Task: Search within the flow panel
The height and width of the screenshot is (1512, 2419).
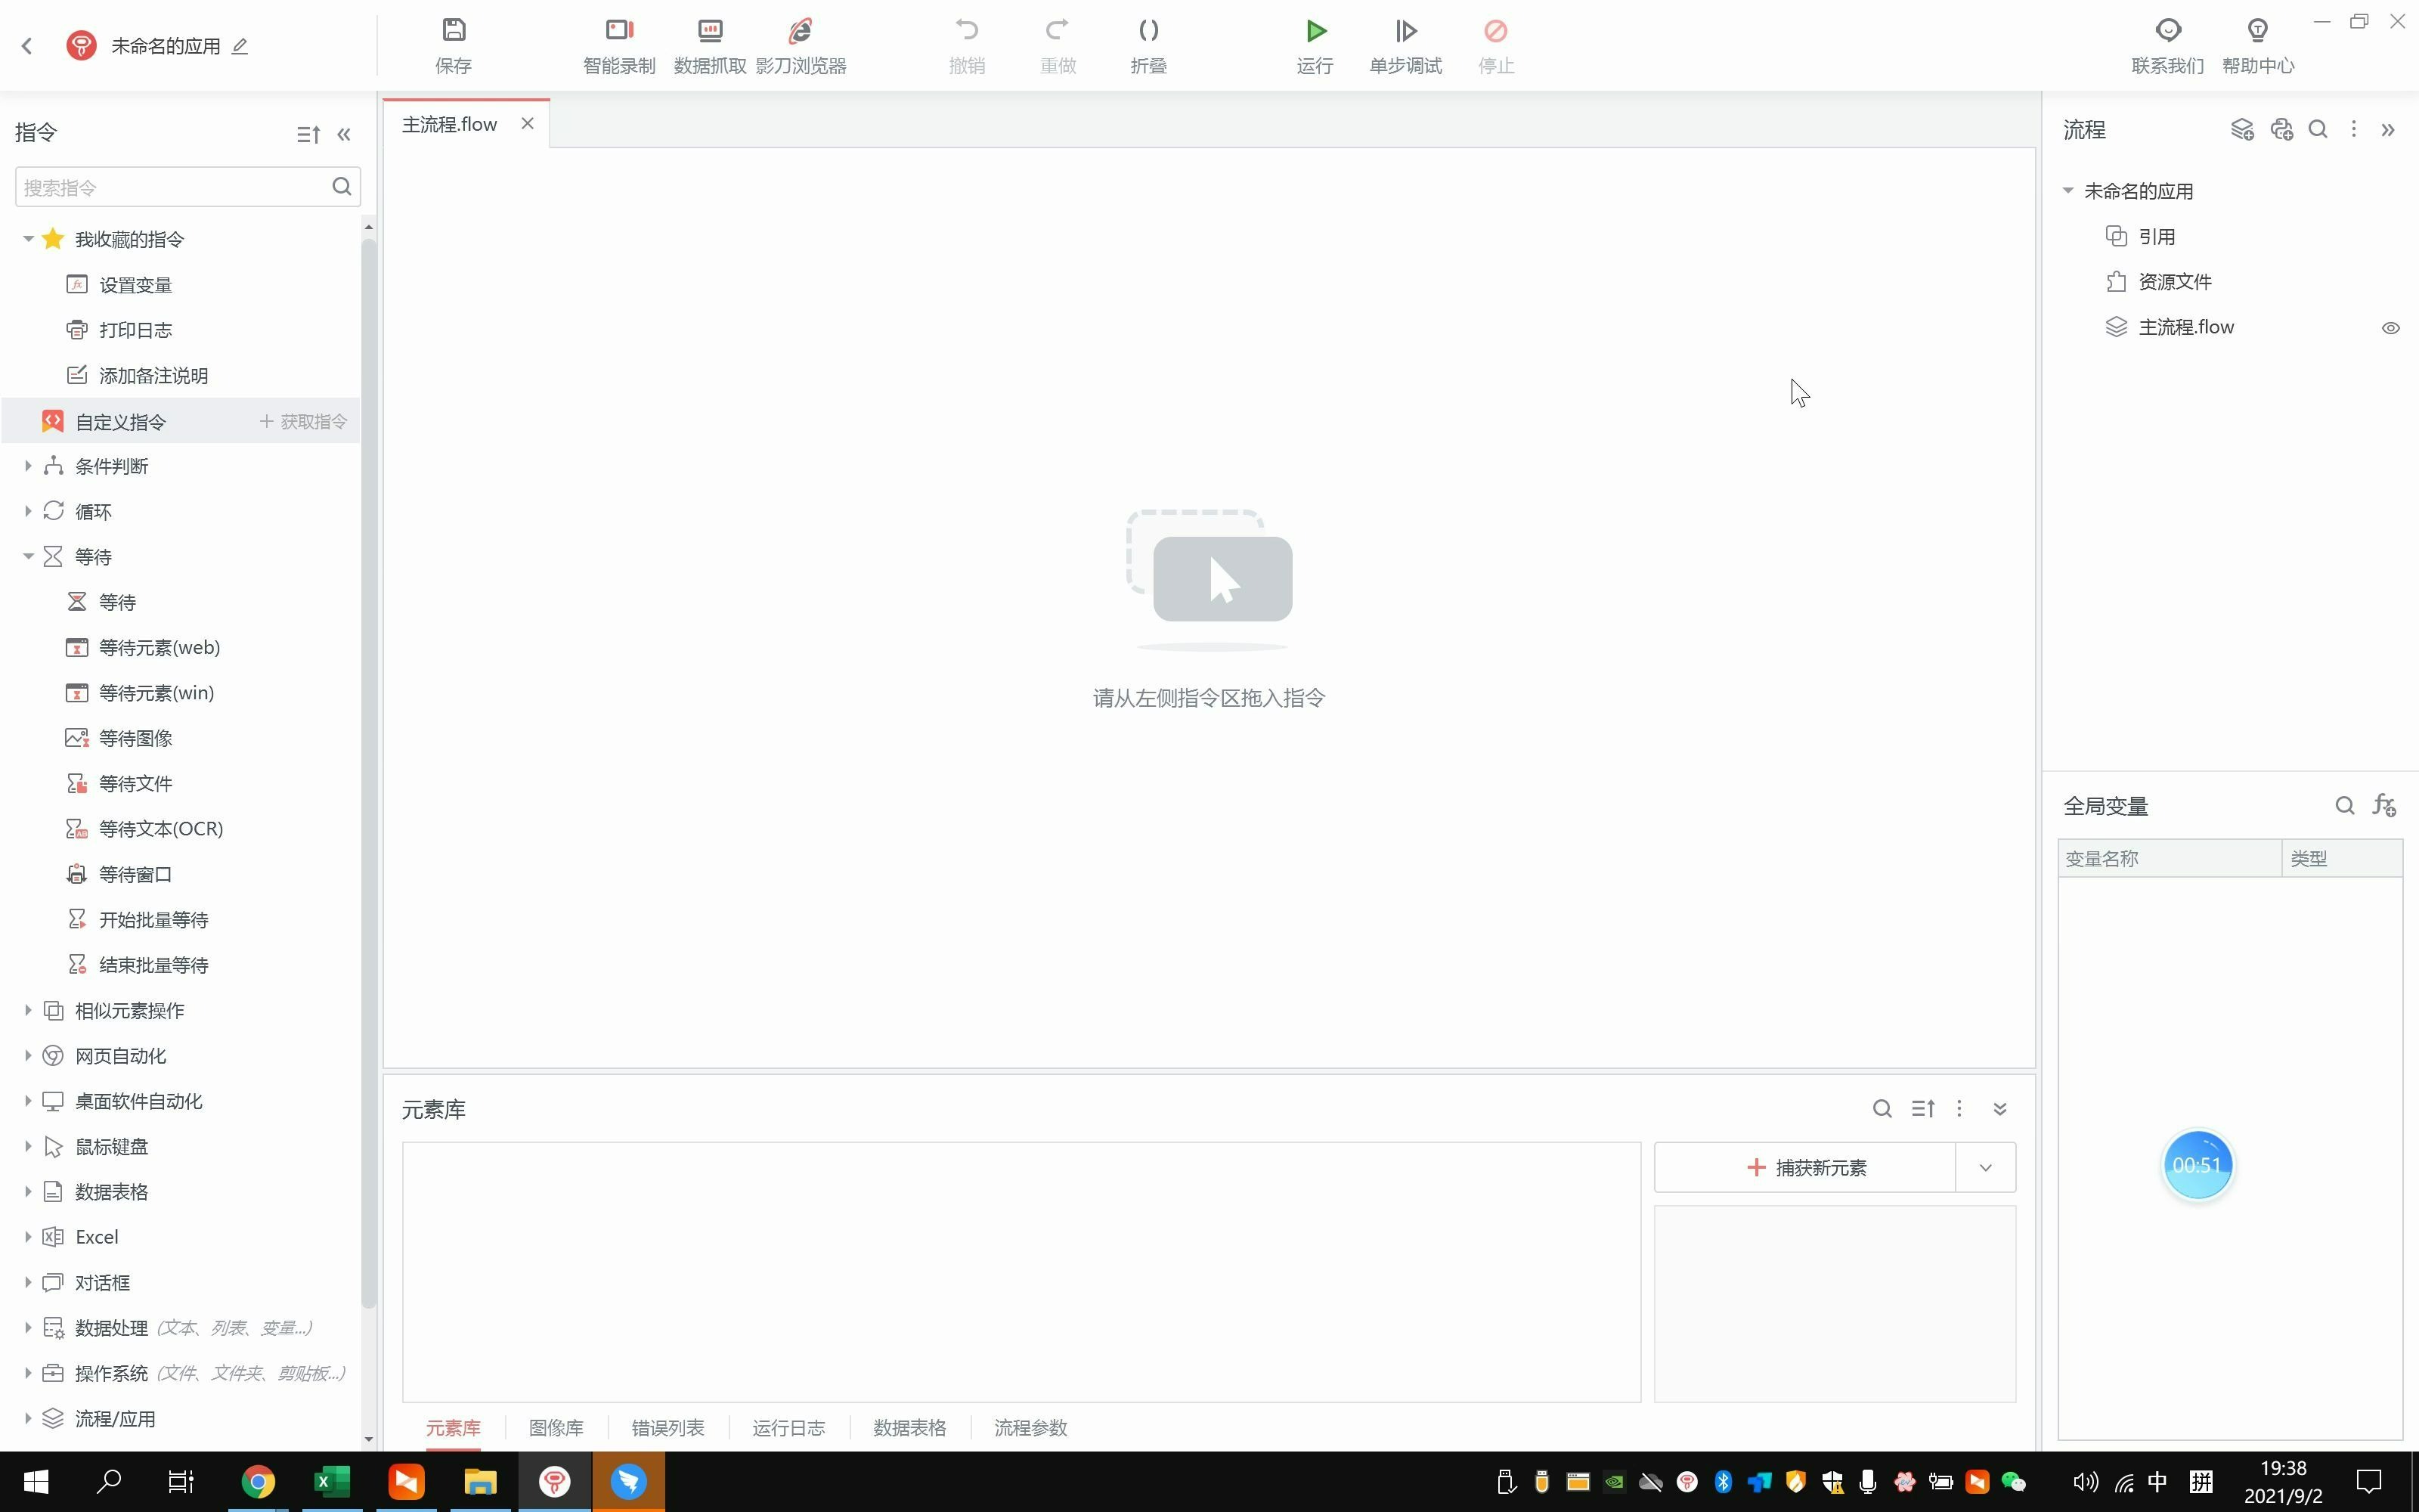Action: pyautogui.click(x=2317, y=129)
